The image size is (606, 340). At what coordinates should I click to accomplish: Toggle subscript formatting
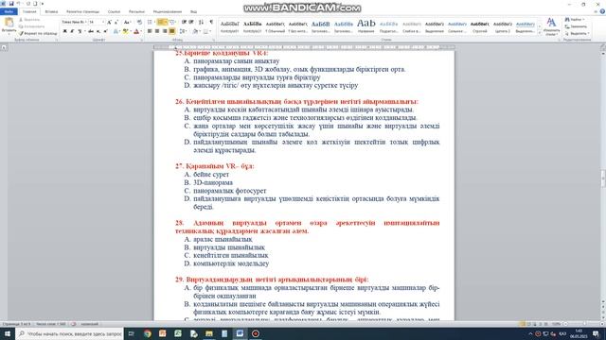[x=98, y=31]
